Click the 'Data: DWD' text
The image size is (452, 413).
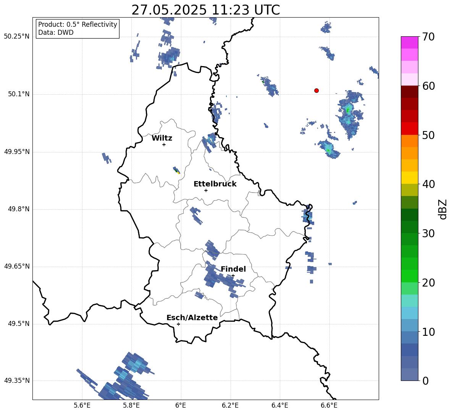click(56, 32)
